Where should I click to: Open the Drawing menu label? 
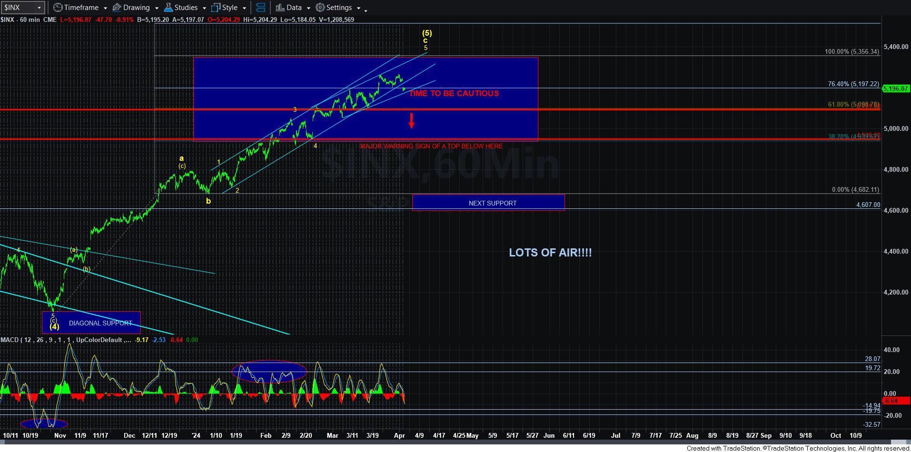(x=136, y=8)
